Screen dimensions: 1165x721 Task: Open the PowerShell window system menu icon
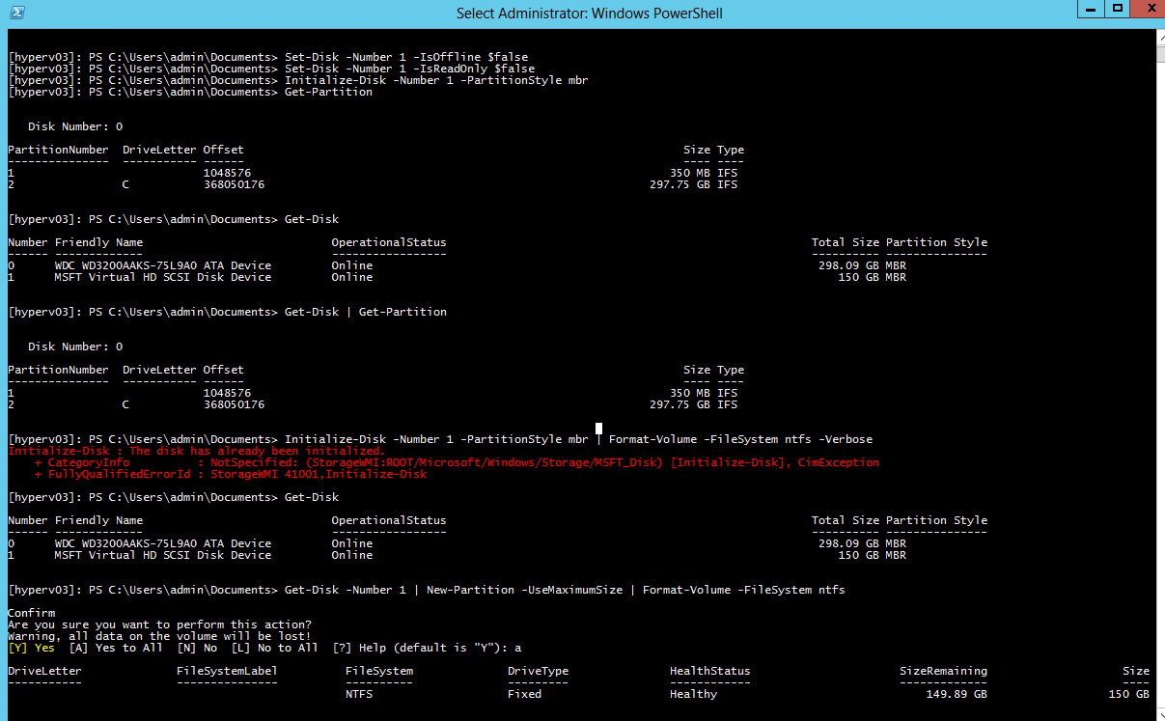coord(15,13)
